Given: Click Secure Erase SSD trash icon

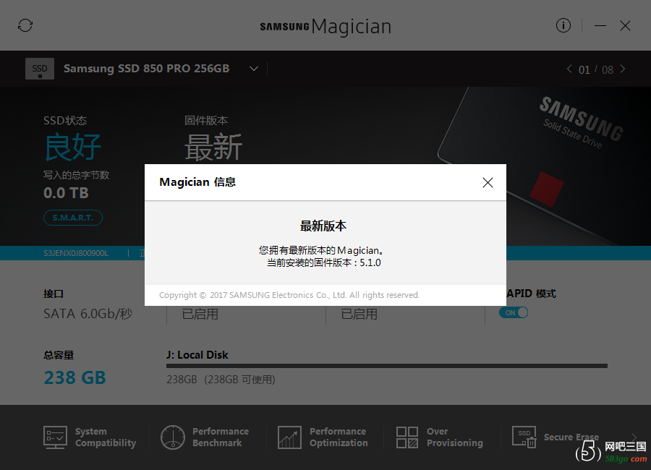Looking at the screenshot, I should [524, 437].
